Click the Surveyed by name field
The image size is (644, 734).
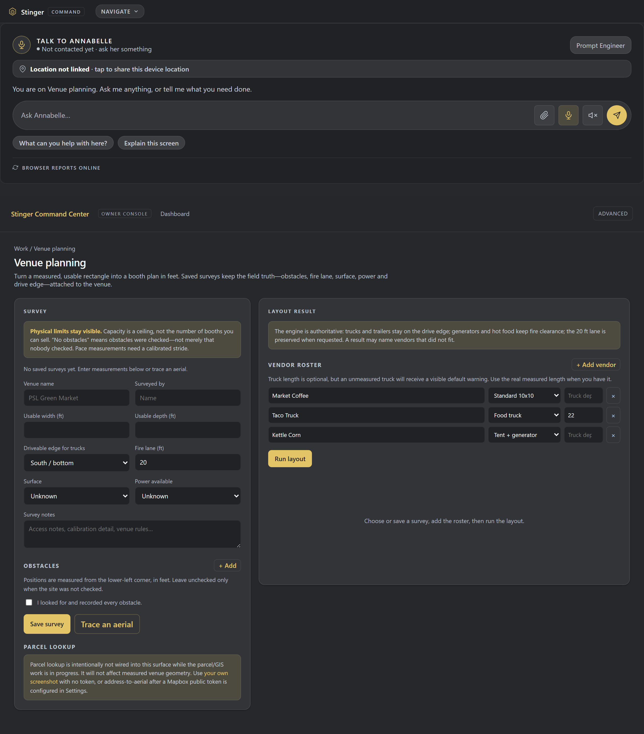tap(188, 398)
